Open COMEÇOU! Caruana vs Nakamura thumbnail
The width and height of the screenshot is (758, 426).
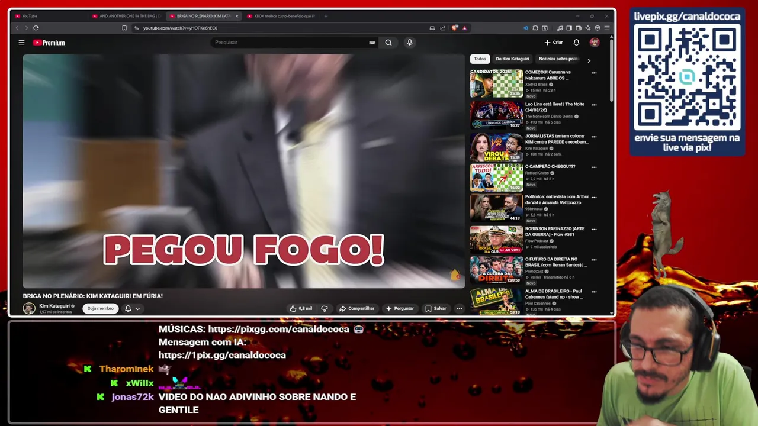(x=496, y=83)
